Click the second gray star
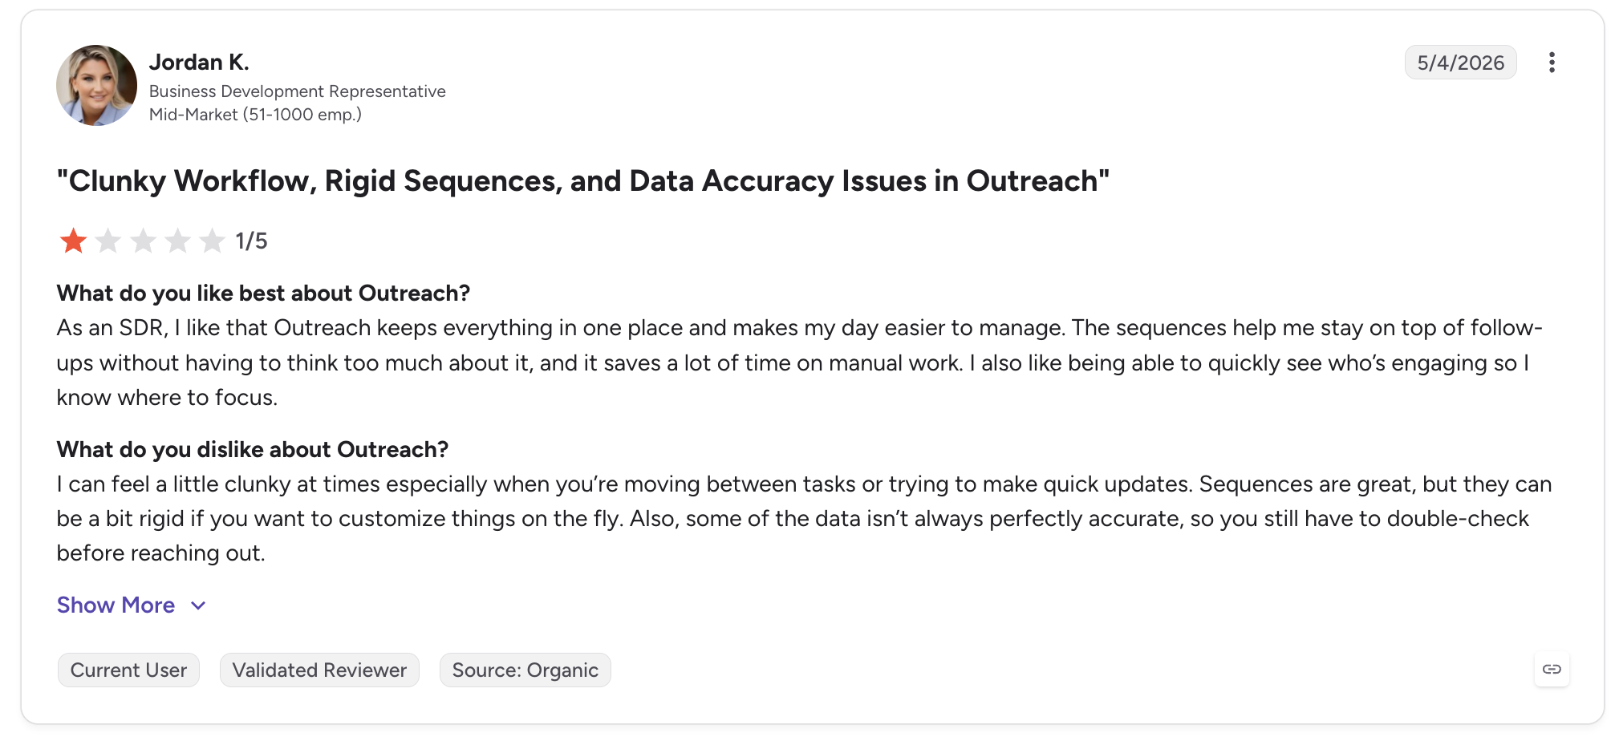 coord(108,241)
